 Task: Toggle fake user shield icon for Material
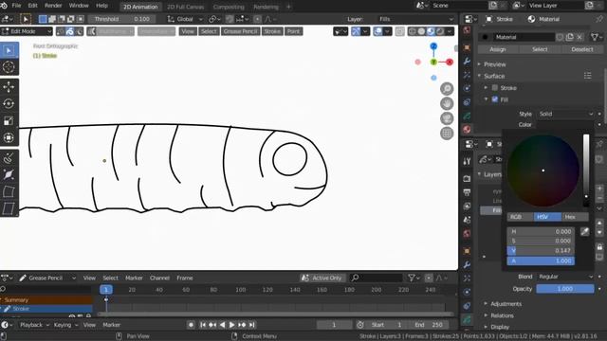560,37
